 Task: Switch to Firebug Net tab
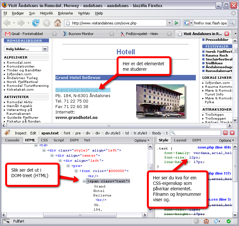[87, 140]
